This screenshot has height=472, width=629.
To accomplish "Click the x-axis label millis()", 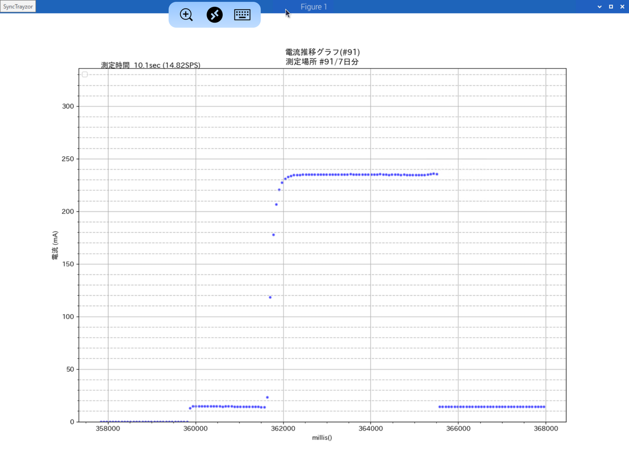I will (322, 437).
